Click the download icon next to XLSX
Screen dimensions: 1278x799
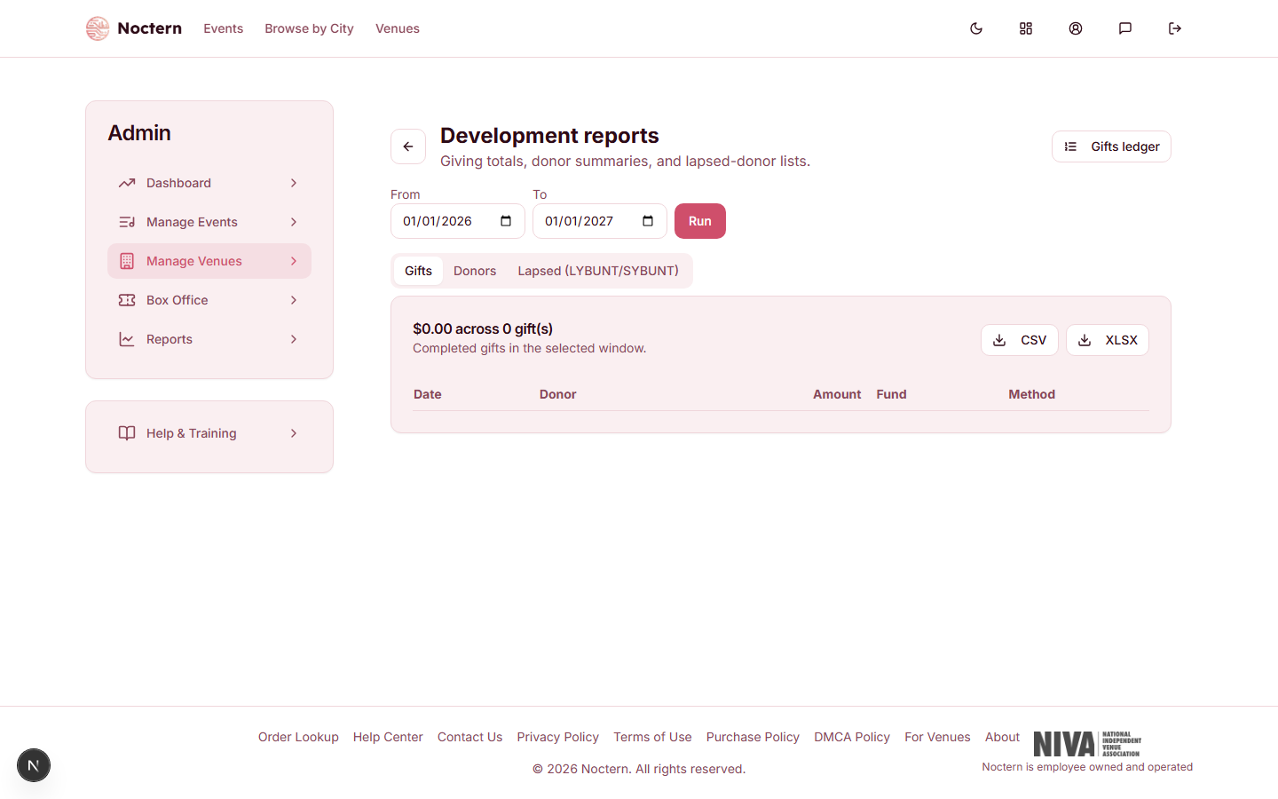[x=1085, y=340]
